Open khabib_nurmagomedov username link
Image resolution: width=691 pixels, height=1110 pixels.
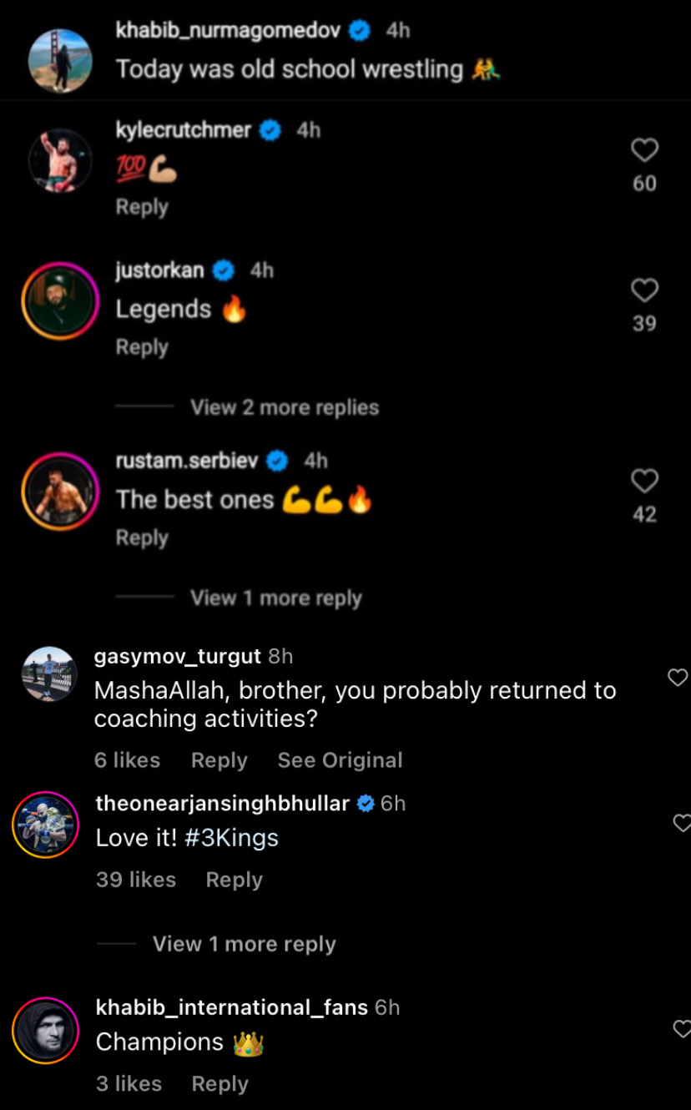tap(229, 30)
